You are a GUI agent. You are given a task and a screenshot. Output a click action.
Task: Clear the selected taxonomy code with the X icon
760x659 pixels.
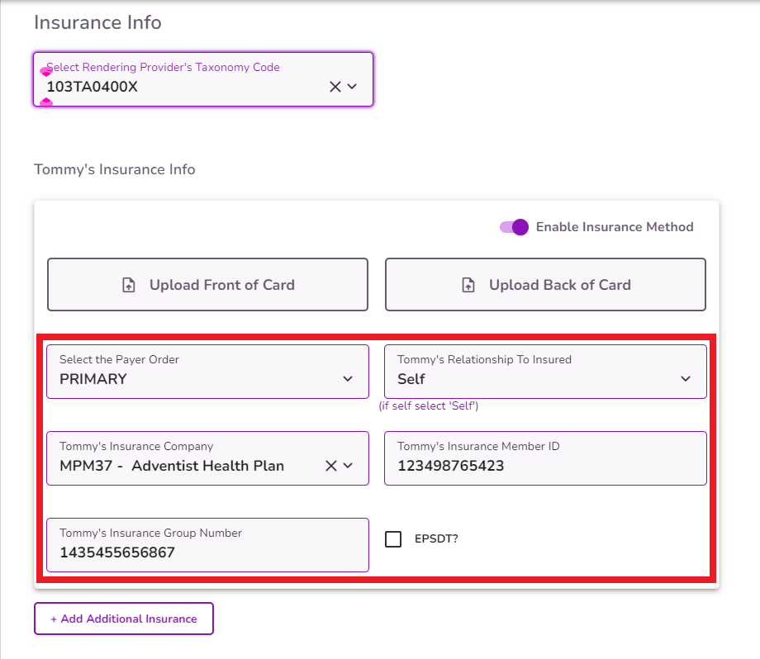click(x=335, y=86)
